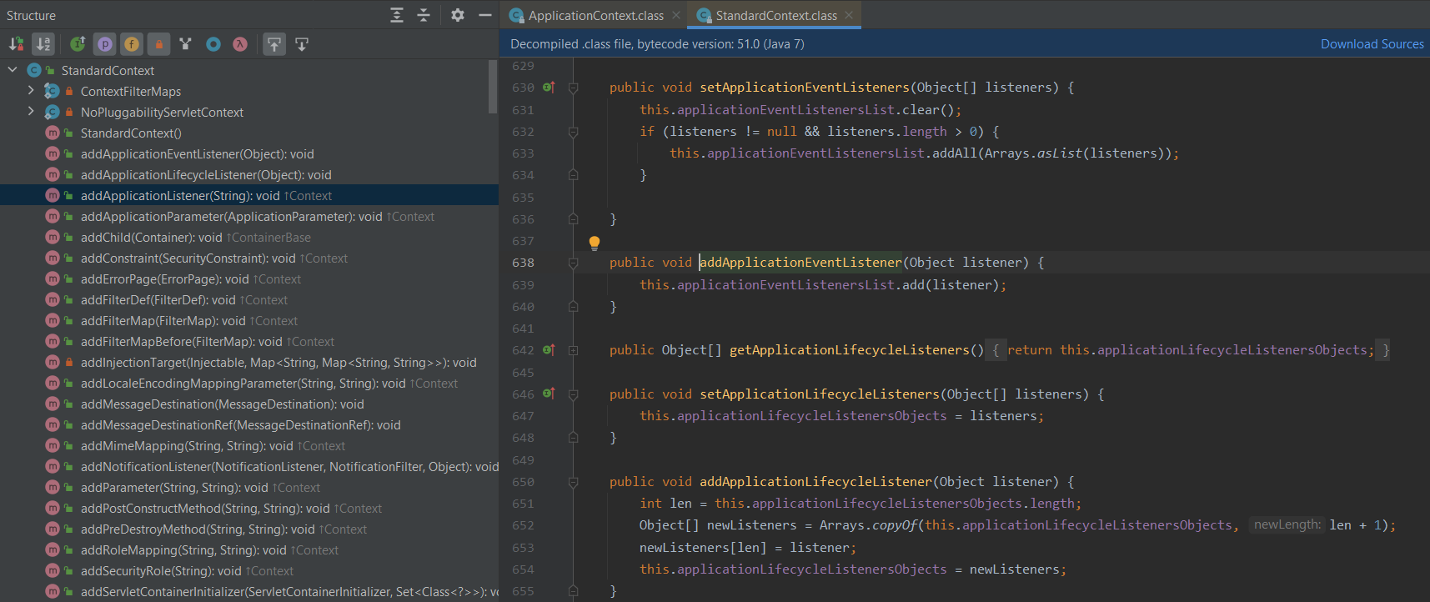Fold setApplicationLifecycleListeners method at line 646
This screenshot has width=1430, height=602.
573,394
